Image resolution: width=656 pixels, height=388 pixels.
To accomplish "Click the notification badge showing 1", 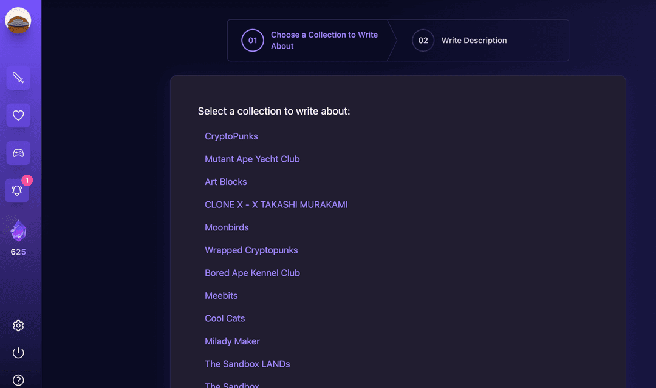I will 27,180.
